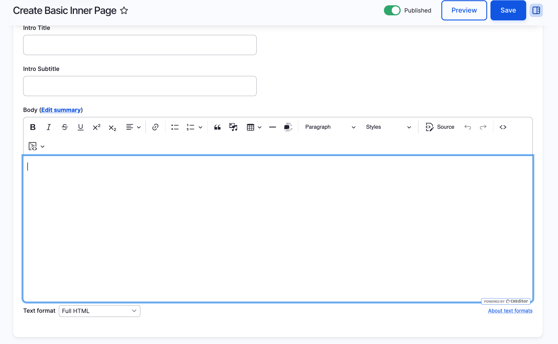The height and width of the screenshot is (344, 558).
Task: Toggle Source editing mode
Action: click(x=440, y=127)
